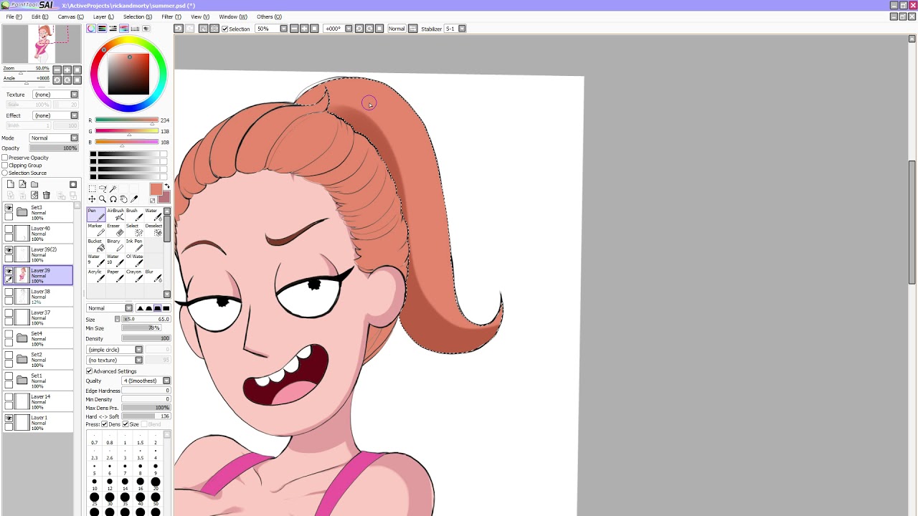Activate the magic wand tool
Image resolution: width=918 pixels, height=516 pixels.
[113, 188]
